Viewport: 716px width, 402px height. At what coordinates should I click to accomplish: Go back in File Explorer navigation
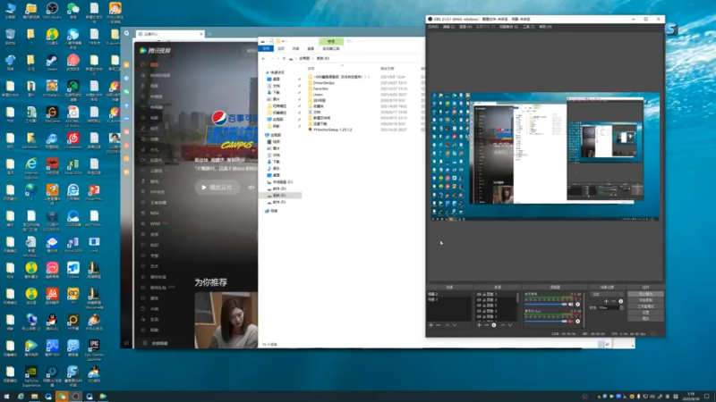coord(263,58)
